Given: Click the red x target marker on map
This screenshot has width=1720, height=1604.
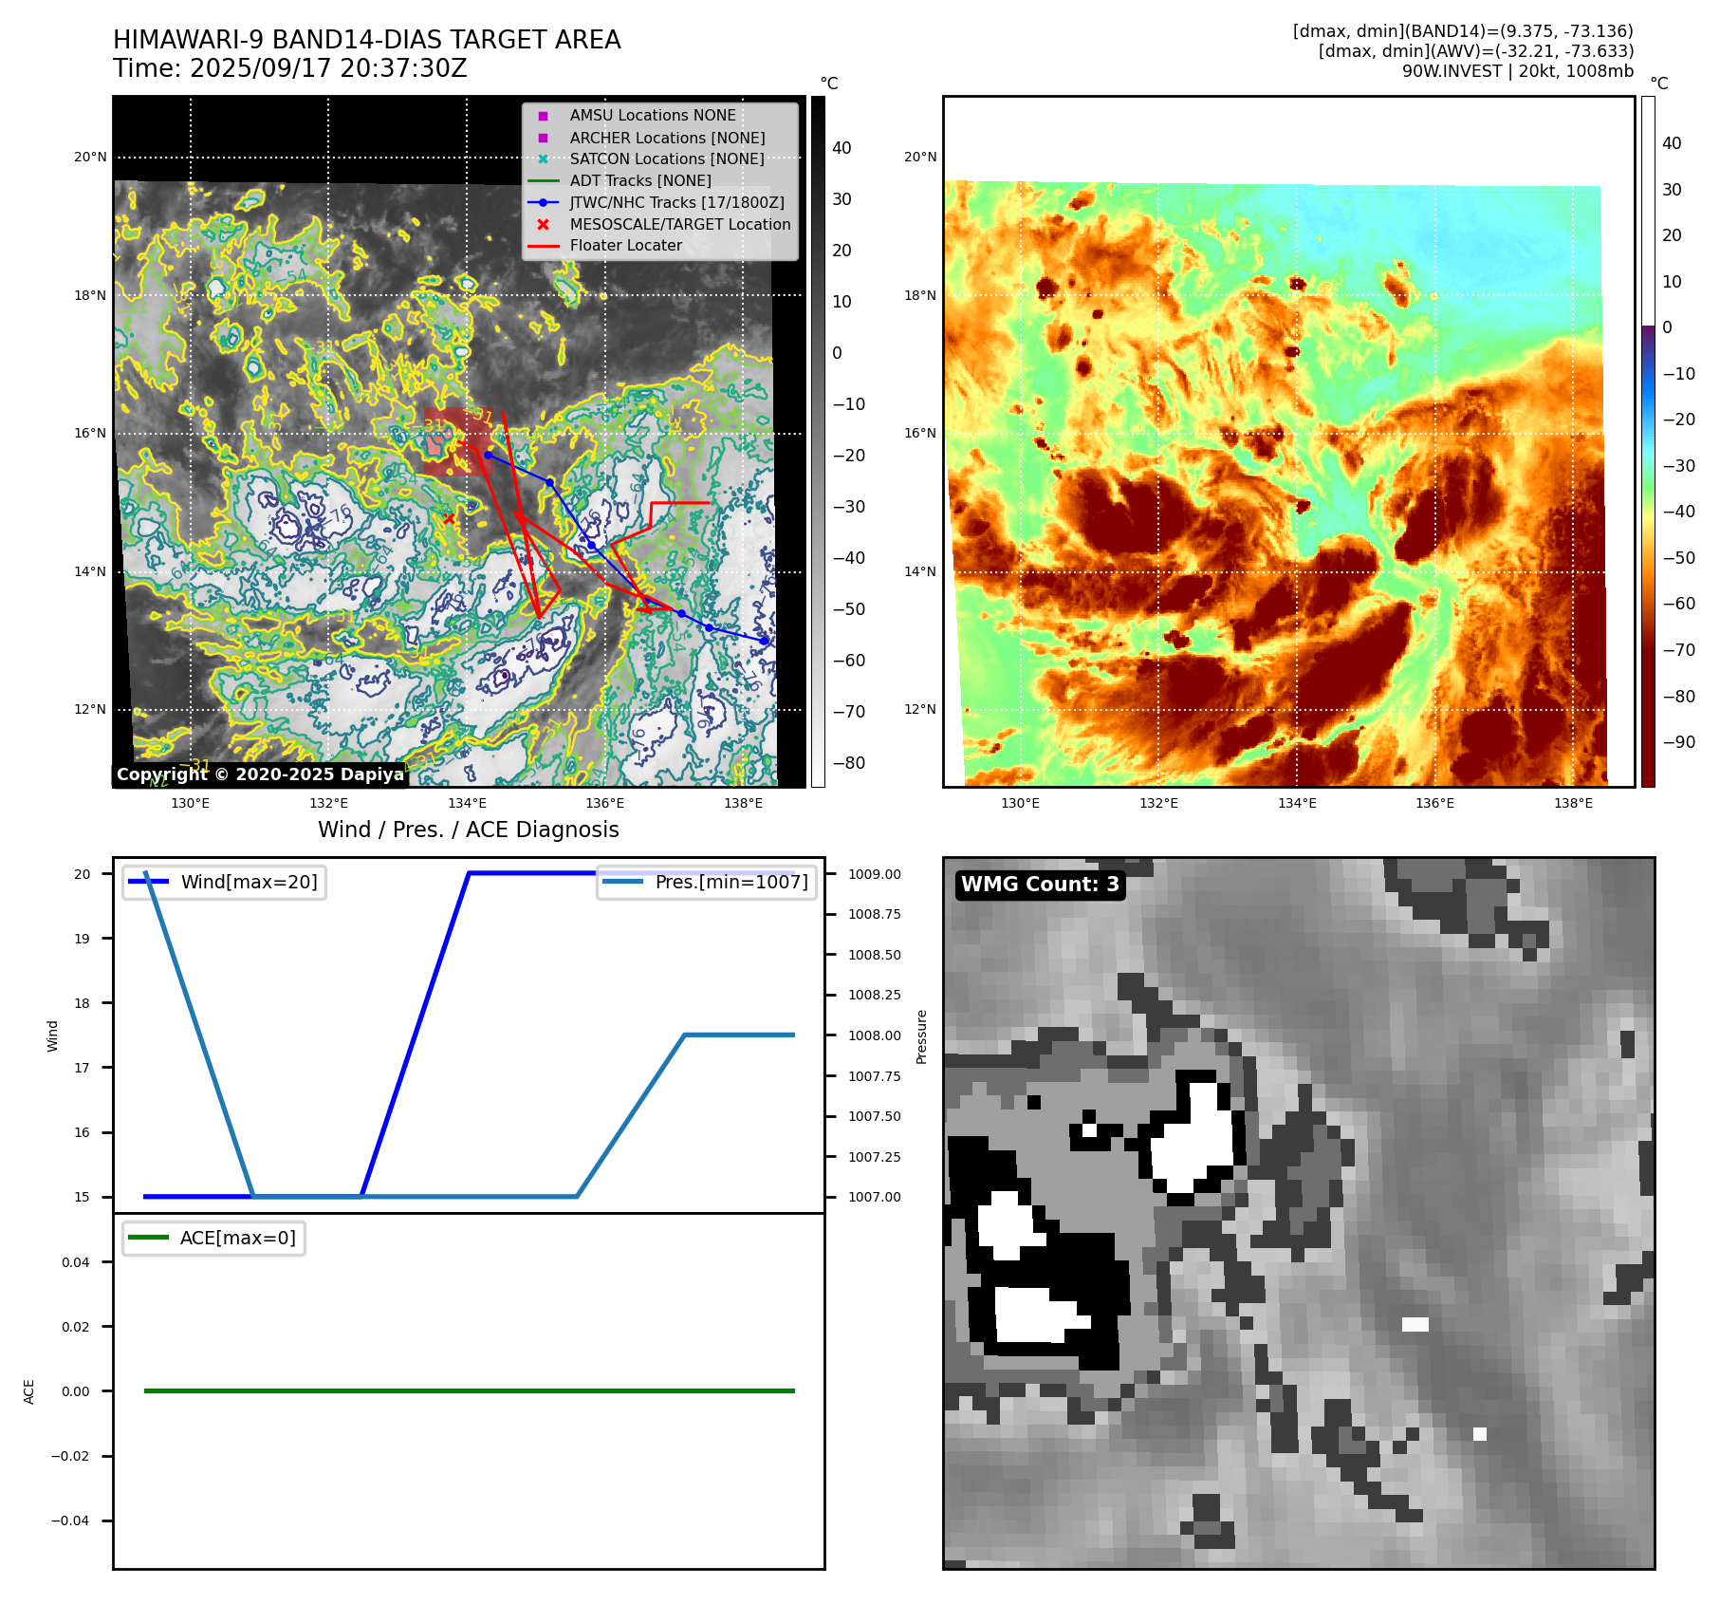Looking at the screenshot, I should [x=449, y=518].
